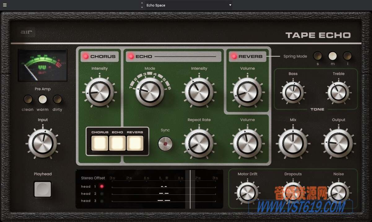Select Spring Mode m
The image size is (372, 222).
[x=333, y=56]
